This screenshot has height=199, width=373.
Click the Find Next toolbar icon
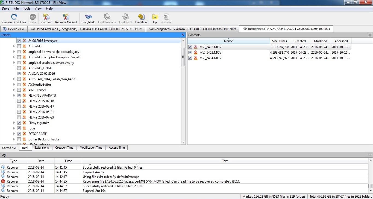pyautogui.click(x=125, y=17)
